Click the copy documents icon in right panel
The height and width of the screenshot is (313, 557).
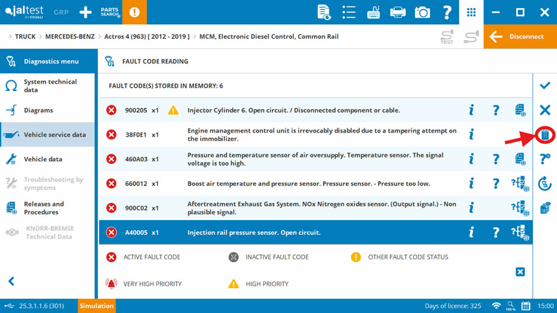coord(545,208)
